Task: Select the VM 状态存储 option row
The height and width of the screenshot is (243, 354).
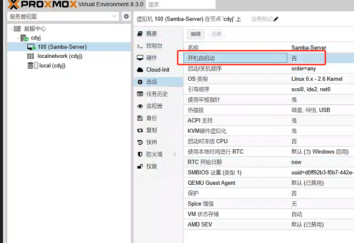Action: point(269,214)
